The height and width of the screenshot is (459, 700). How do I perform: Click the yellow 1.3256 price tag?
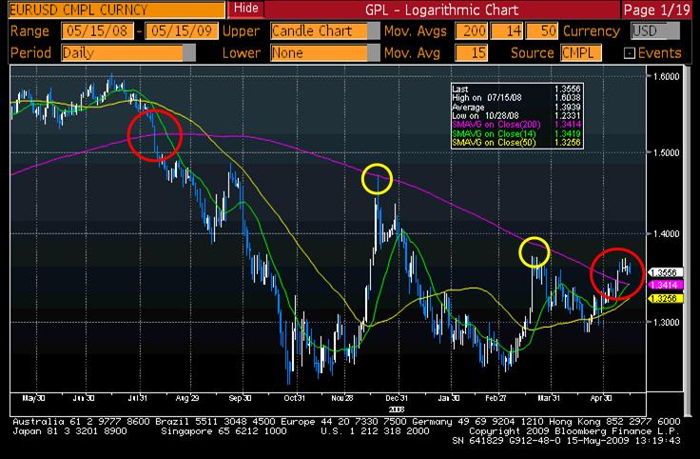(662, 298)
